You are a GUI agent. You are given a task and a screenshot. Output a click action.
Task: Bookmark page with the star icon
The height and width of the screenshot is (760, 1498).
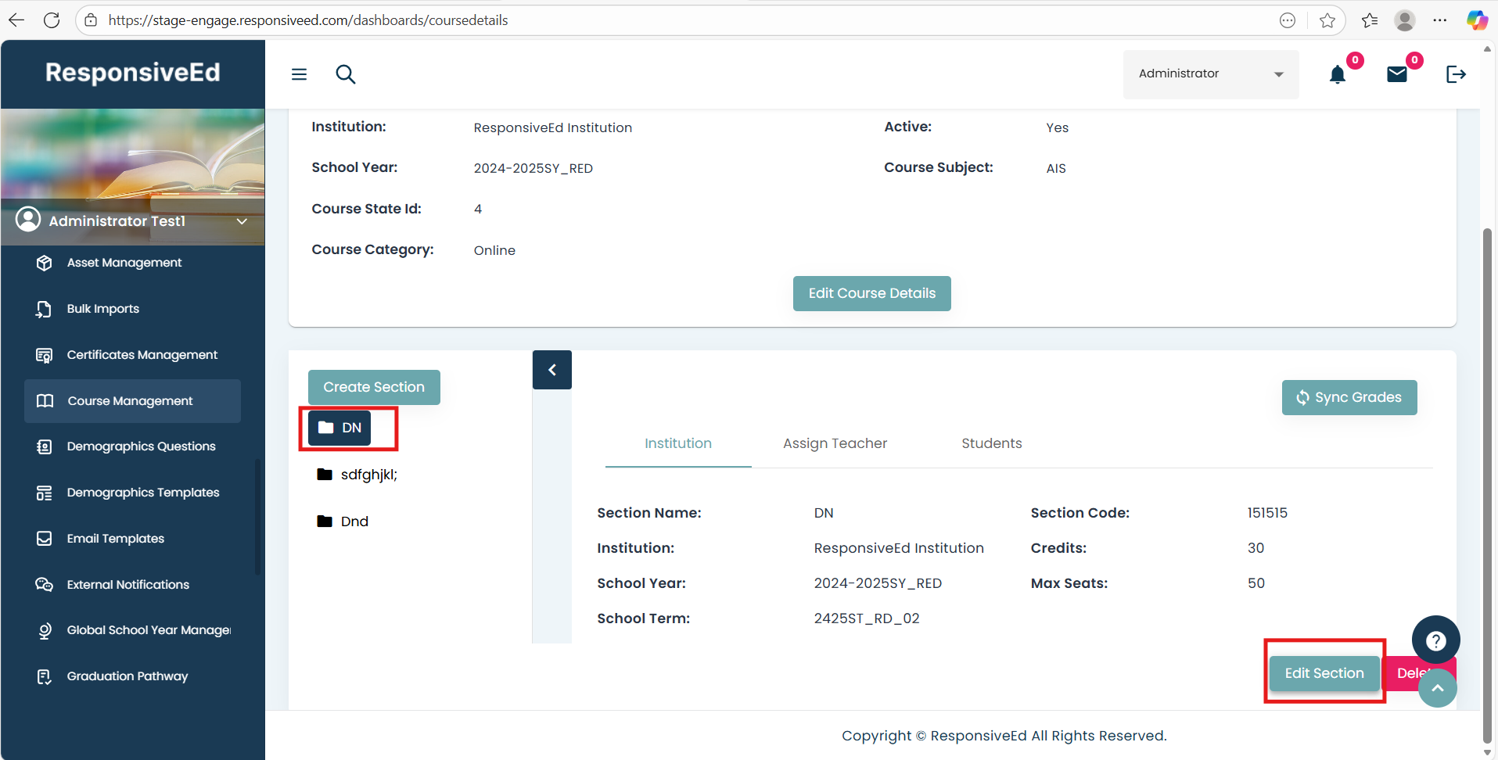1327,20
